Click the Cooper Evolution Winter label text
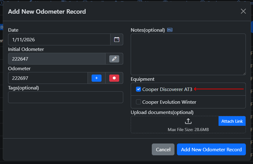 pyautogui.click(x=169, y=102)
